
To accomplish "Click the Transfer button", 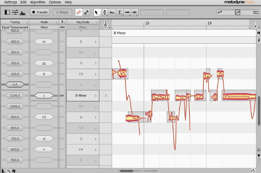I will click(x=40, y=12).
